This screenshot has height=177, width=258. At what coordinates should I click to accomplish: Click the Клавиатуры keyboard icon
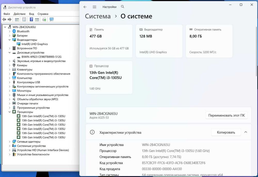tap(14, 69)
